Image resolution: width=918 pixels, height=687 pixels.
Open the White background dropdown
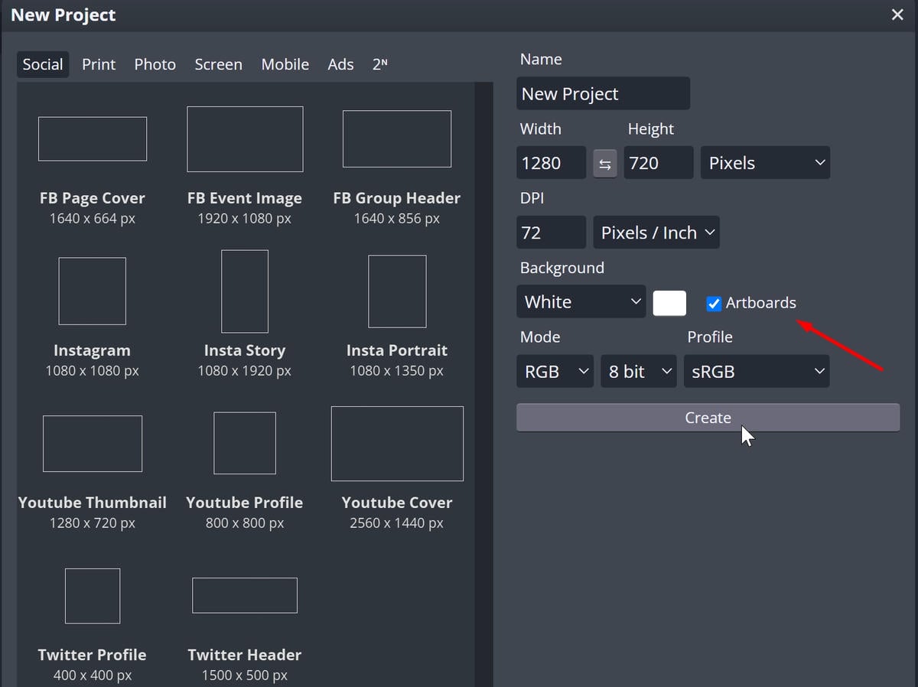[581, 302]
